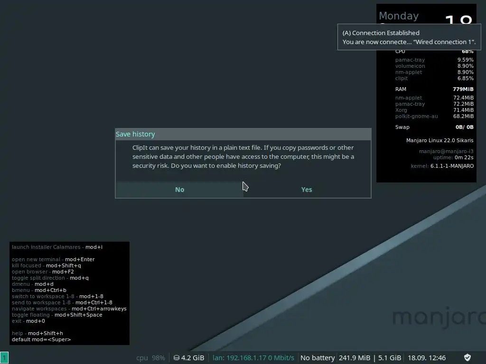Click the Monday day label in the widget
Image resolution: width=486 pixels, height=364 pixels.
tap(399, 16)
